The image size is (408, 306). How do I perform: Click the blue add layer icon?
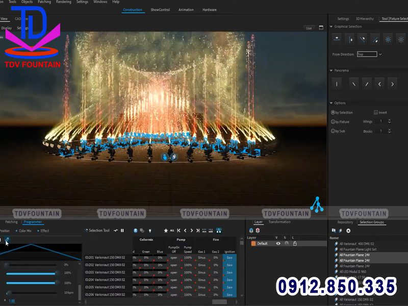coord(251,231)
